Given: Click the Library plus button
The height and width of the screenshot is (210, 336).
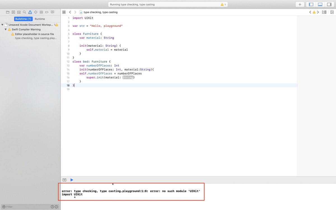Looking at the screenshot, I should (x=300, y=4).
